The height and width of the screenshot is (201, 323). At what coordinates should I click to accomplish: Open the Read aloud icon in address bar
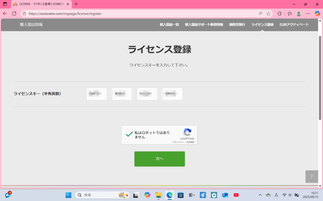261,14
